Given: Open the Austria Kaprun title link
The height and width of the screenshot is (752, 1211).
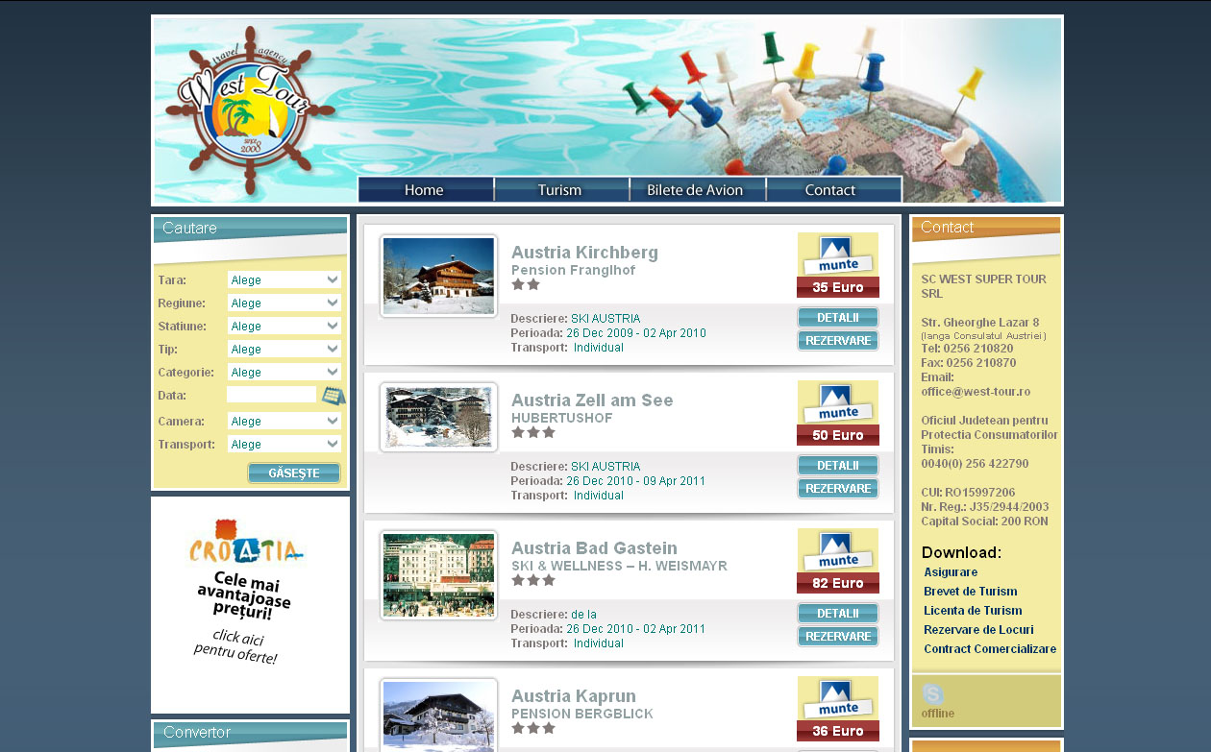Looking at the screenshot, I should [574, 696].
